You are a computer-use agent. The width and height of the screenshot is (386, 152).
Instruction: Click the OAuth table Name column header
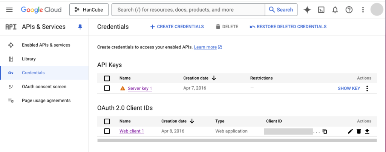[125, 121]
